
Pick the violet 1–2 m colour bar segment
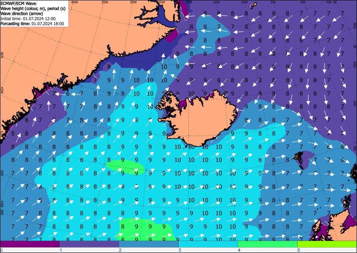pos(89,244)
